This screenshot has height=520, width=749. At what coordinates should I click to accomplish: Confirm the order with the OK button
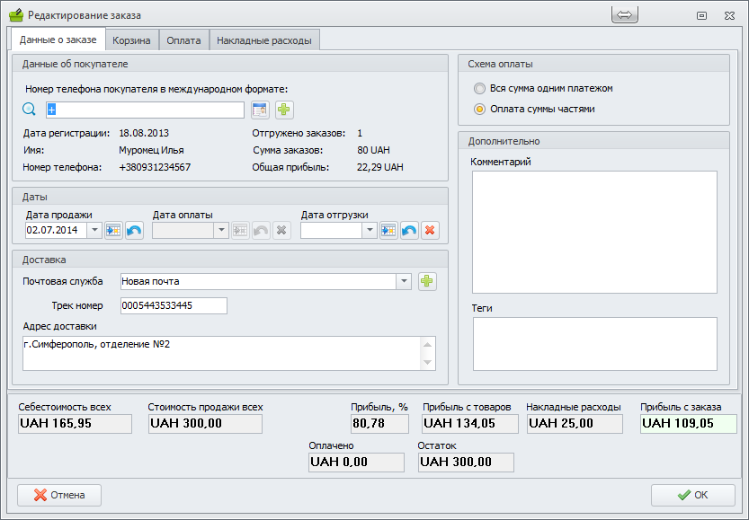coord(693,495)
